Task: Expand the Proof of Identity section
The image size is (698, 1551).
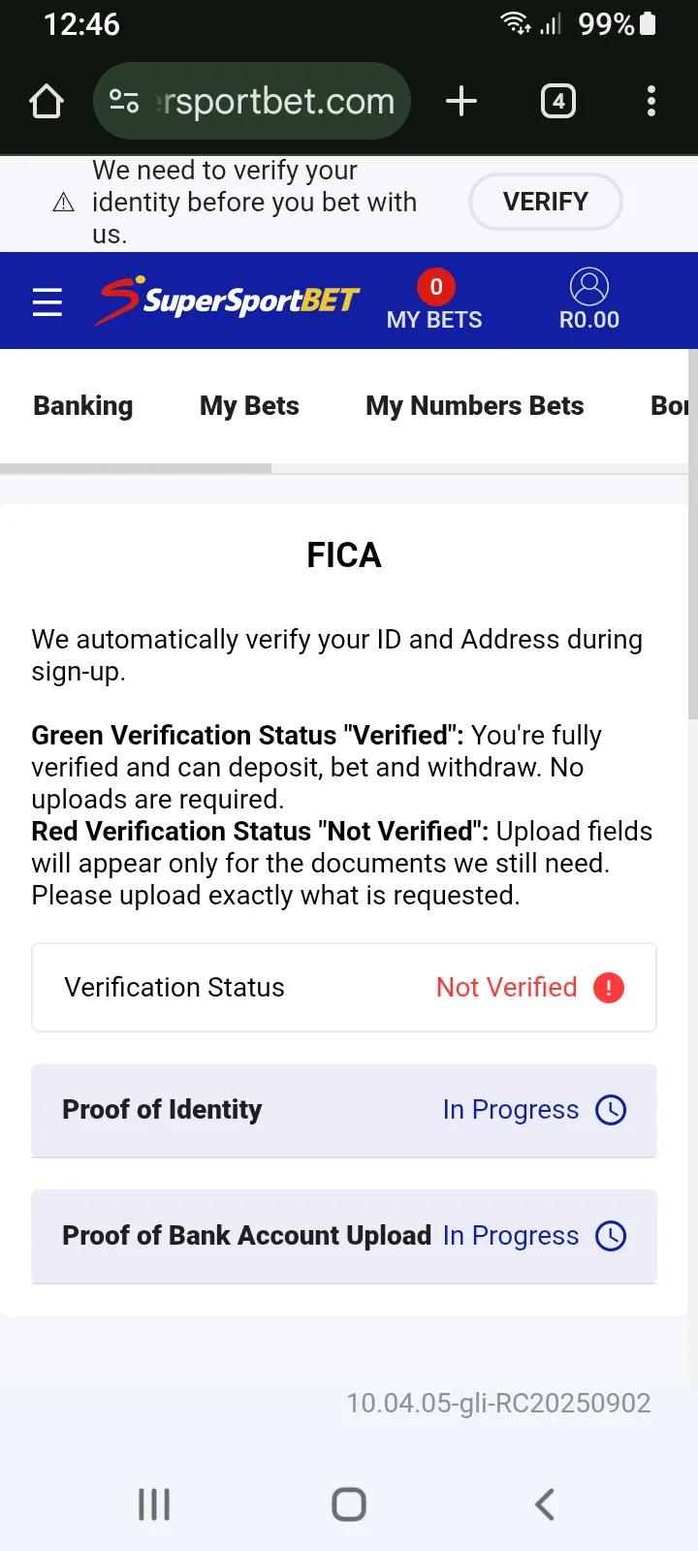Action: coord(344,1110)
